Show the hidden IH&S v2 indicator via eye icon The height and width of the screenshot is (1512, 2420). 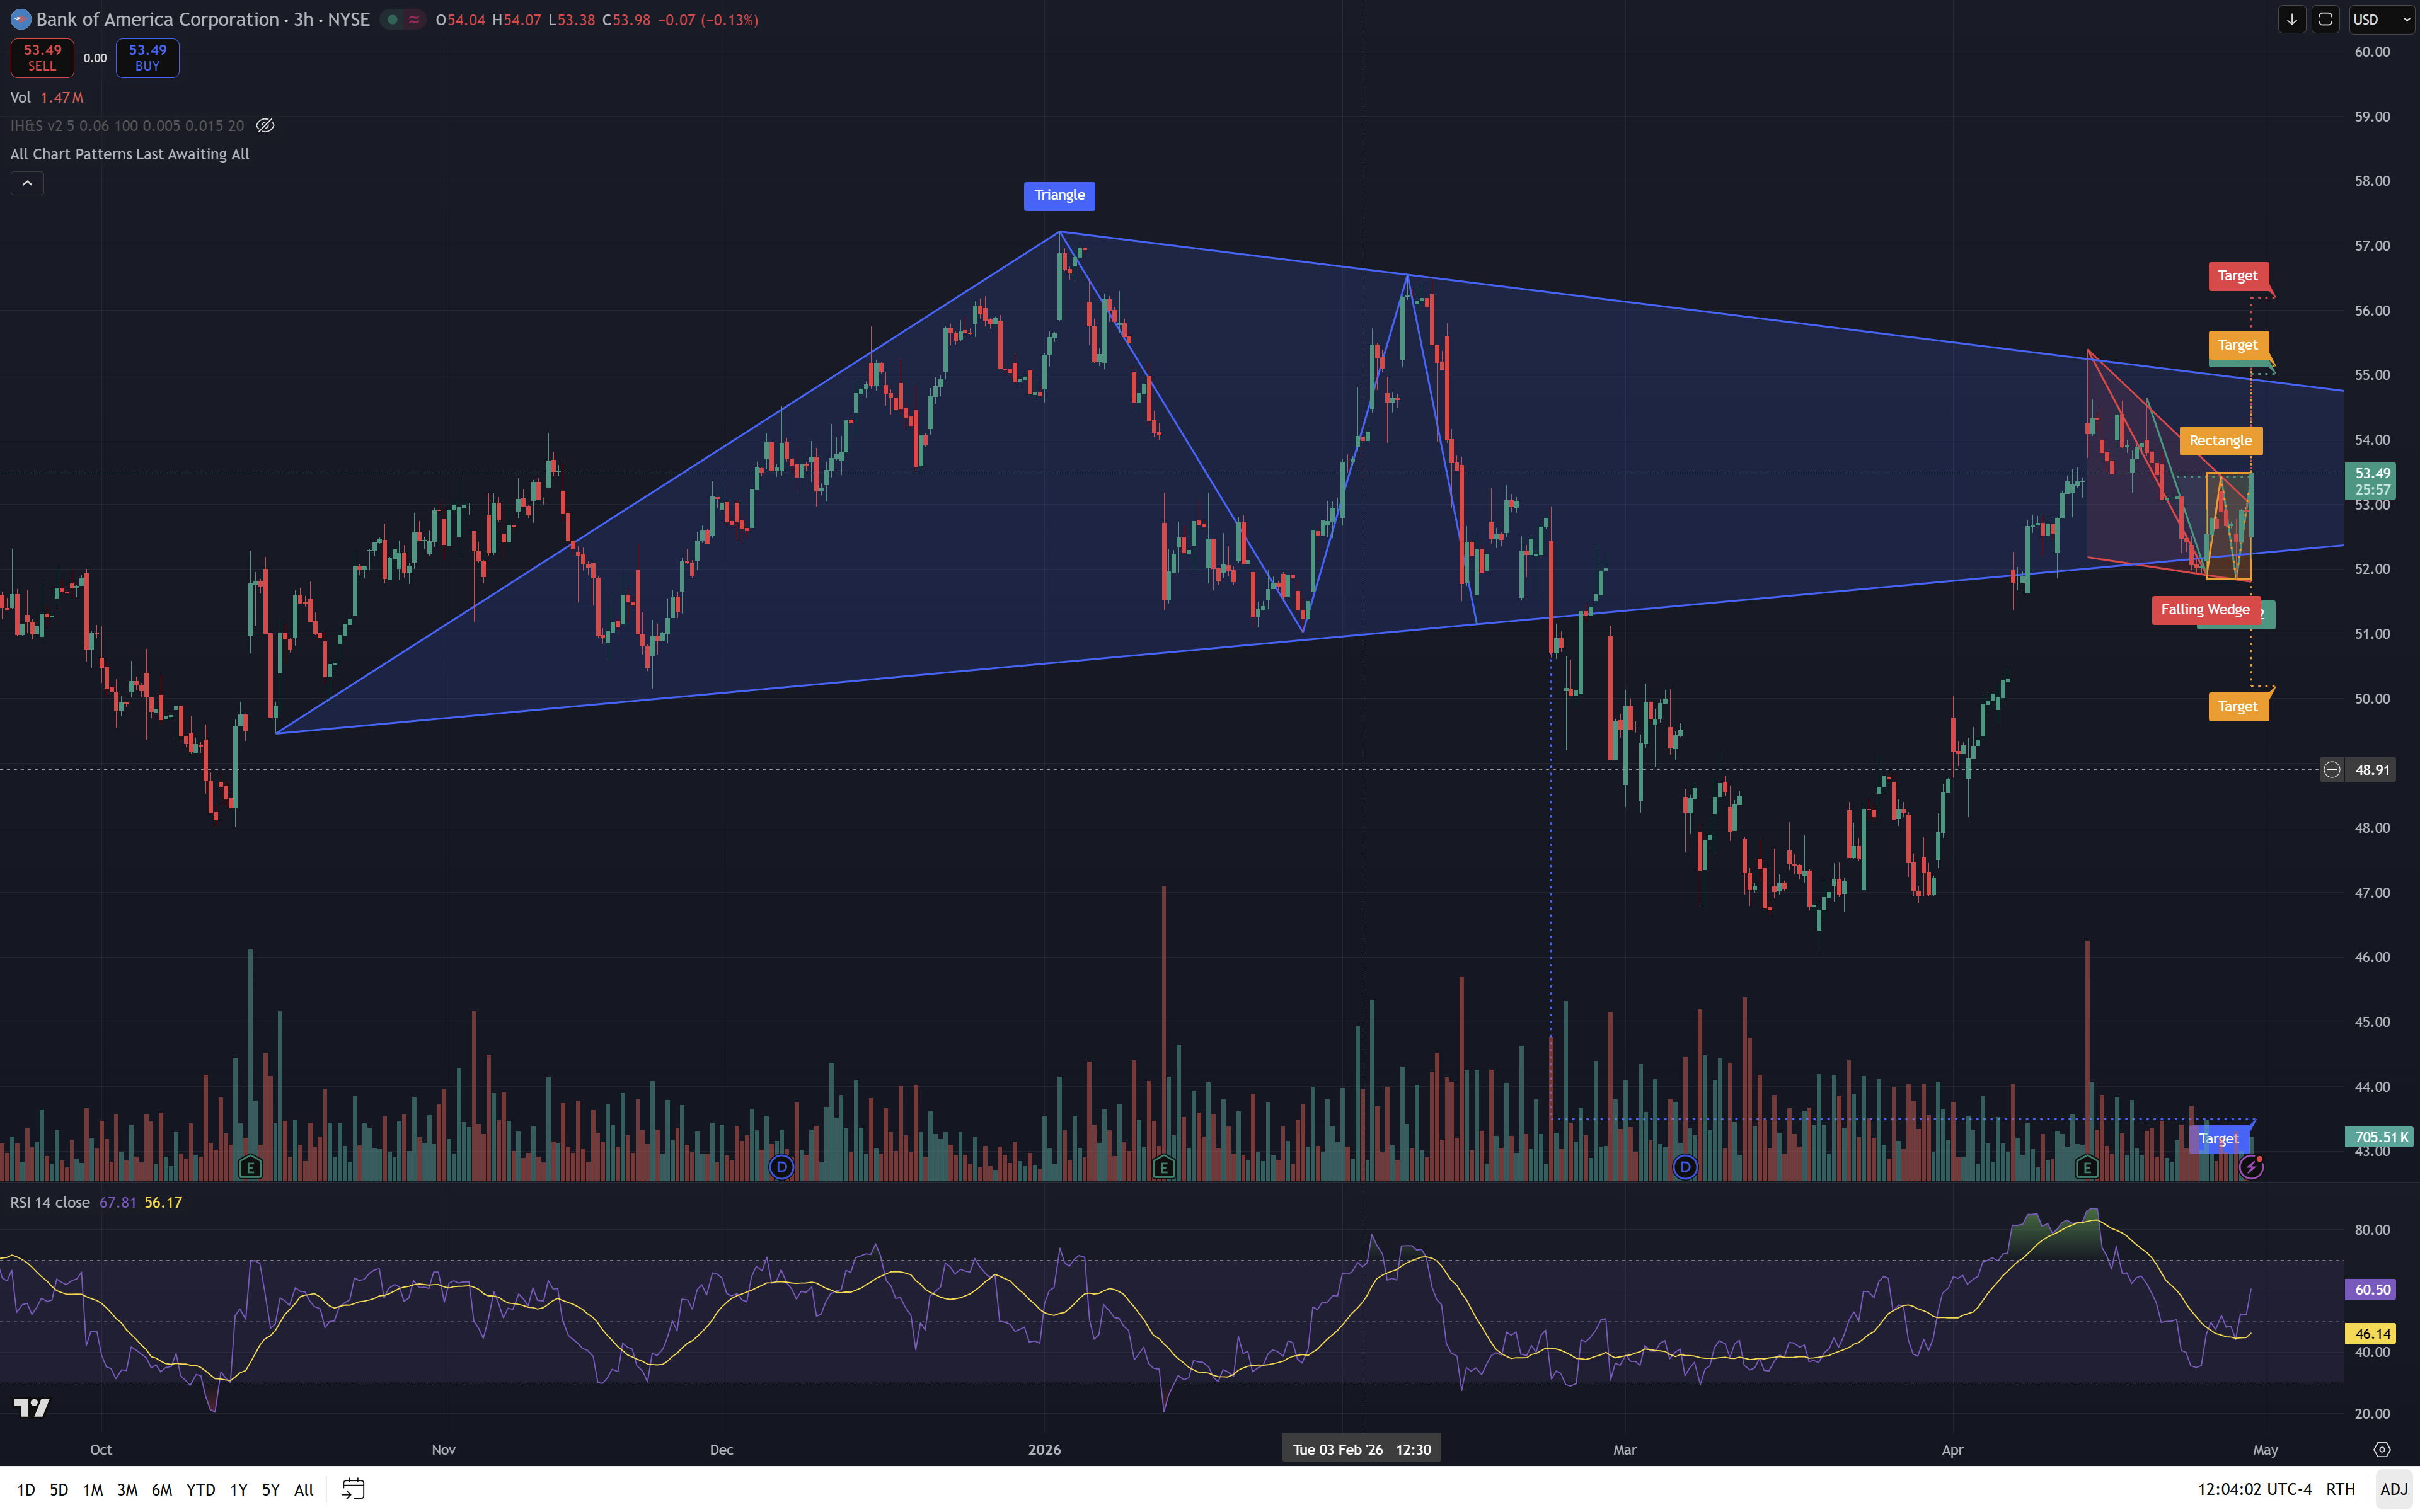coord(265,126)
